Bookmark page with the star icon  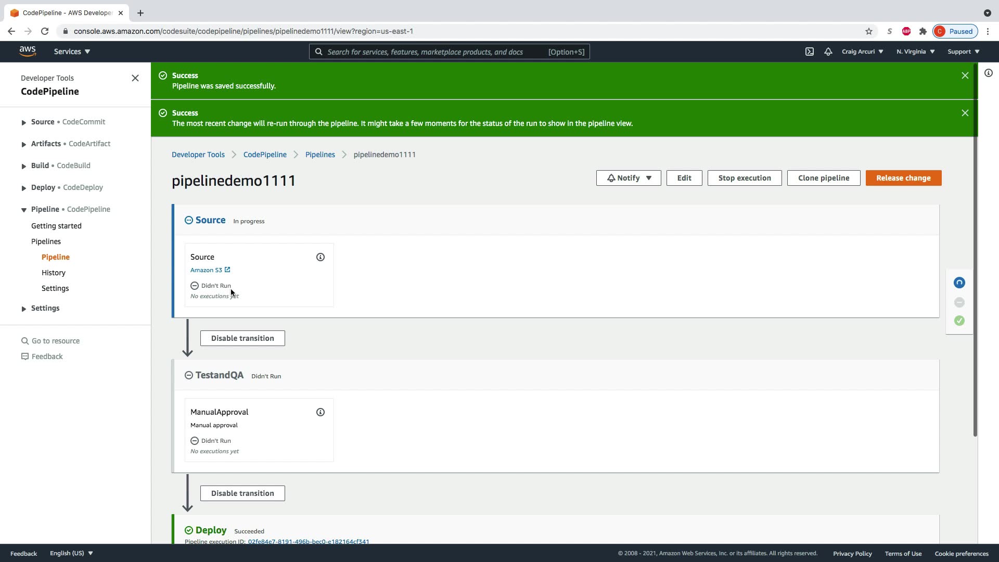click(868, 31)
